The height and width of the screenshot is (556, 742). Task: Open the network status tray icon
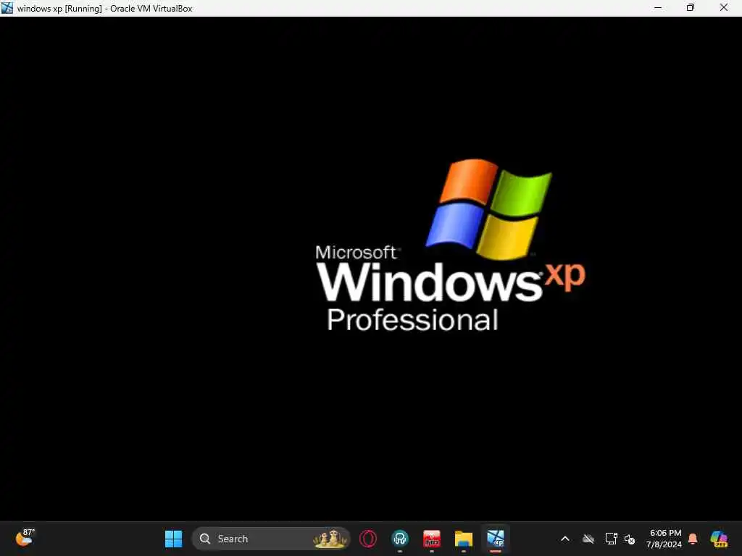(611, 539)
